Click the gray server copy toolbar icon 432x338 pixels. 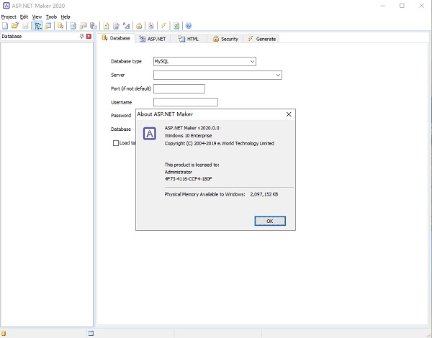(x=94, y=26)
